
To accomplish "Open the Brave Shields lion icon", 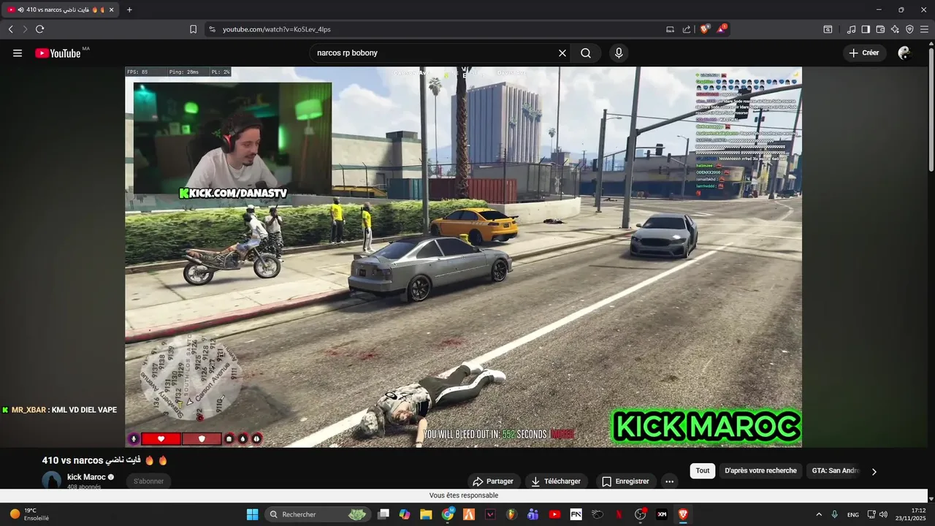I will click(x=705, y=29).
